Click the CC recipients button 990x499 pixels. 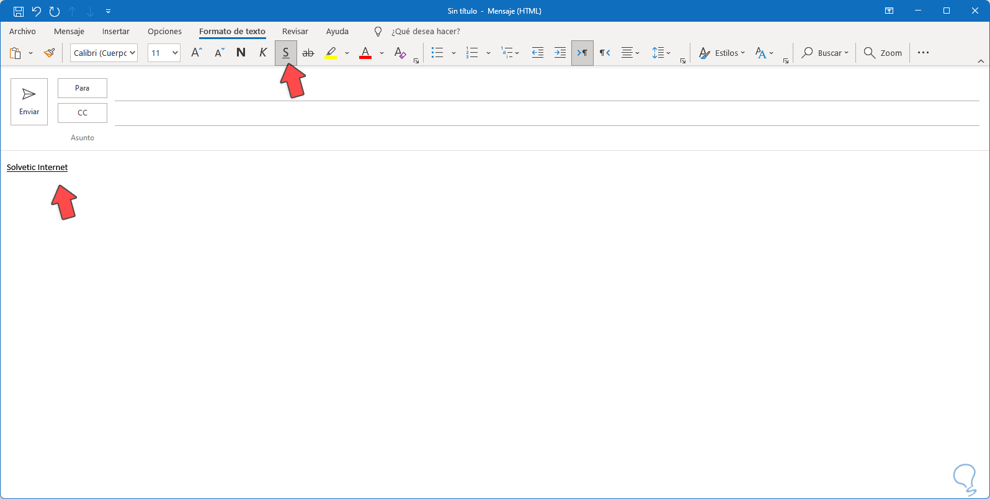click(82, 113)
